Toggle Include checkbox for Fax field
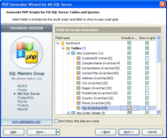167x138 pixels. pyautogui.click(x=129, y=108)
